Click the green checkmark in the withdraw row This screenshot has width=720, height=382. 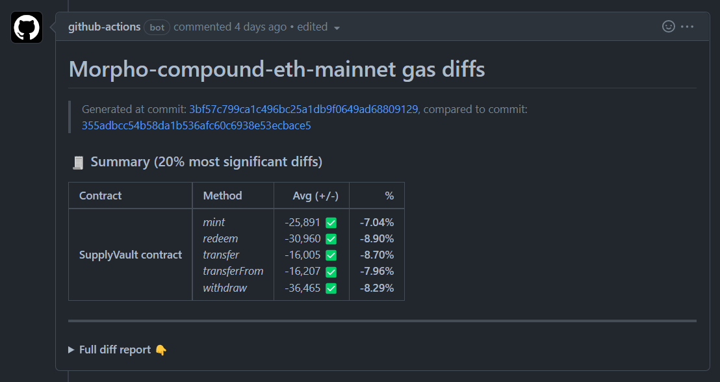(x=331, y=288)
